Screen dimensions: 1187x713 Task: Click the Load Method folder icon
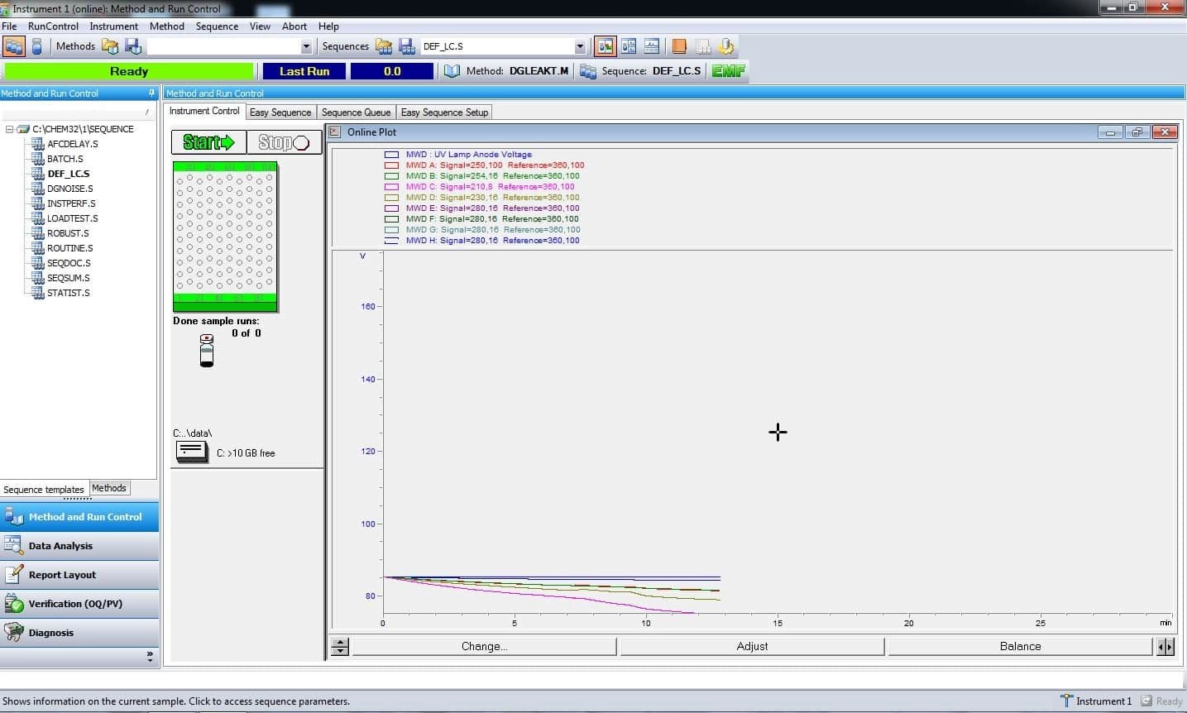[110, 46]
